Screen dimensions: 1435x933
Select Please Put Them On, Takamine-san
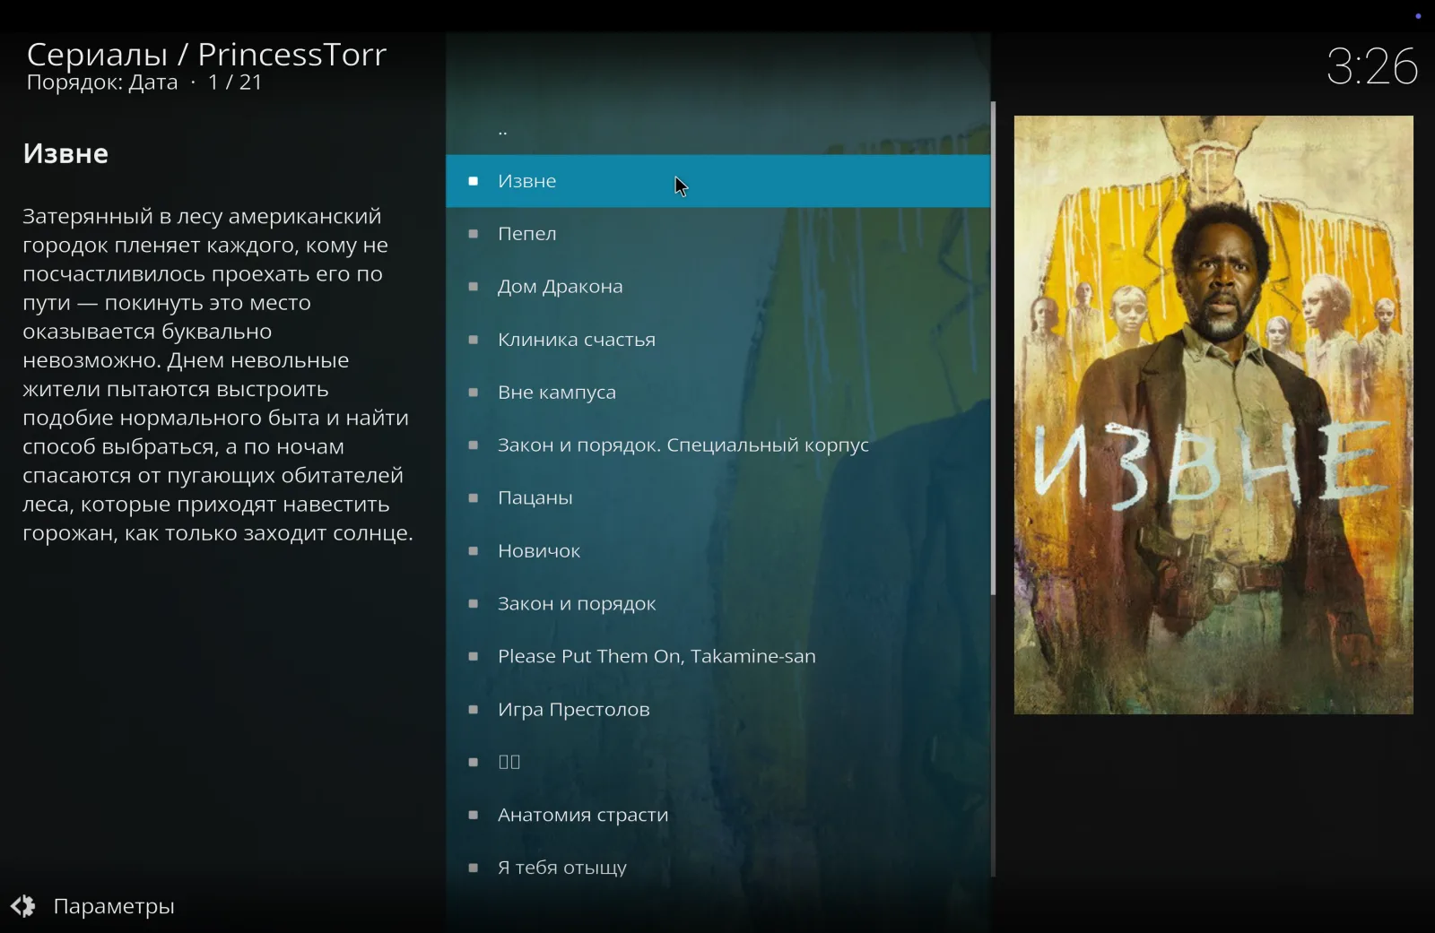click(717, 657)
